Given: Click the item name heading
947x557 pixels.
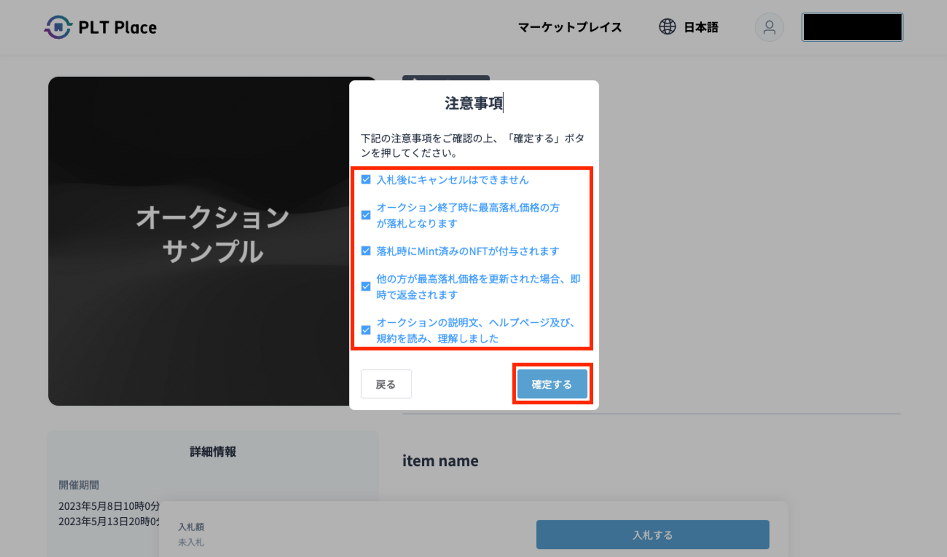Looking at the screenshot, I should [440, 460].
